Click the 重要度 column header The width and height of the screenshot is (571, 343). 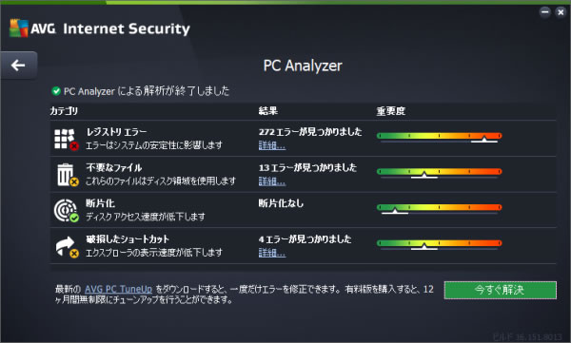391,111
